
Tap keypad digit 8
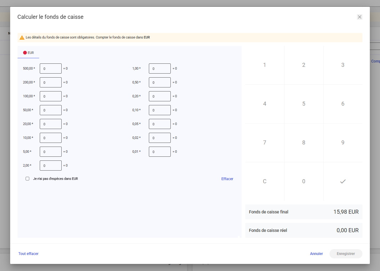[304, 143]
